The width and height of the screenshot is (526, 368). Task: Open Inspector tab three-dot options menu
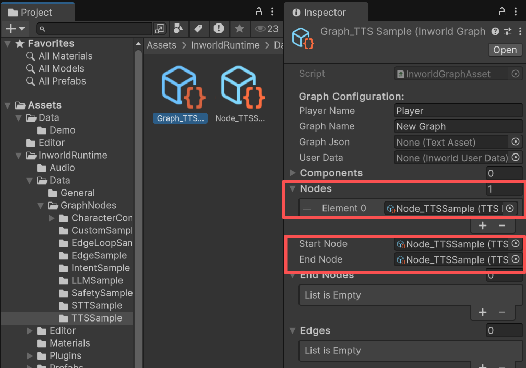[x=516, y=11]
